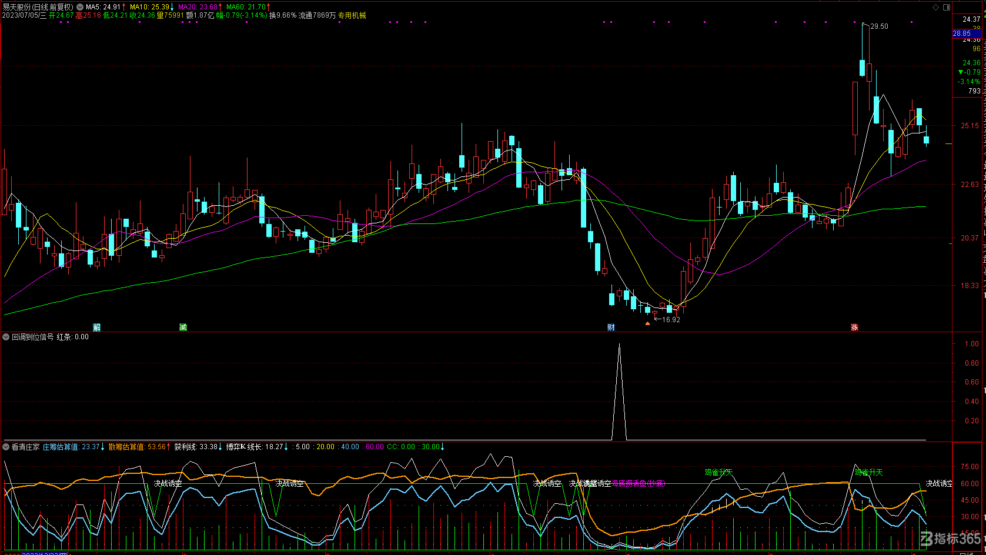This screenshot has height=555, width=986.
Task: Click the 29.50 high price label
Action: point(880,26)
